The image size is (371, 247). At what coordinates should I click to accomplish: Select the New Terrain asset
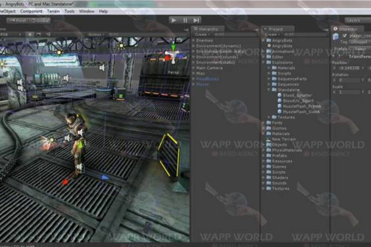pos(283,139)
